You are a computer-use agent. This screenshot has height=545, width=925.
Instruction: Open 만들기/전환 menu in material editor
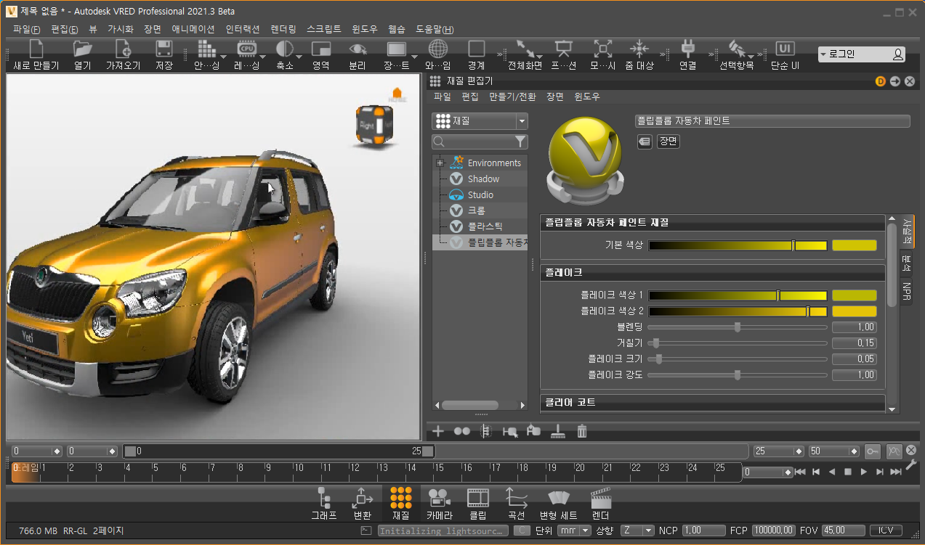512,97
